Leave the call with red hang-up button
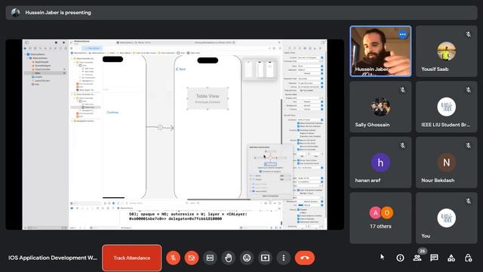This screenshot has height=272, width=483. 305,258
